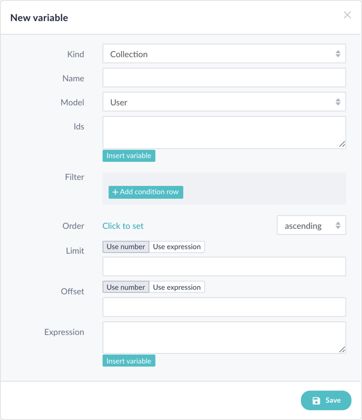This screenshot has width=362, height=420.
Task: Select Use number for Offset
Action: coord(126,287)
